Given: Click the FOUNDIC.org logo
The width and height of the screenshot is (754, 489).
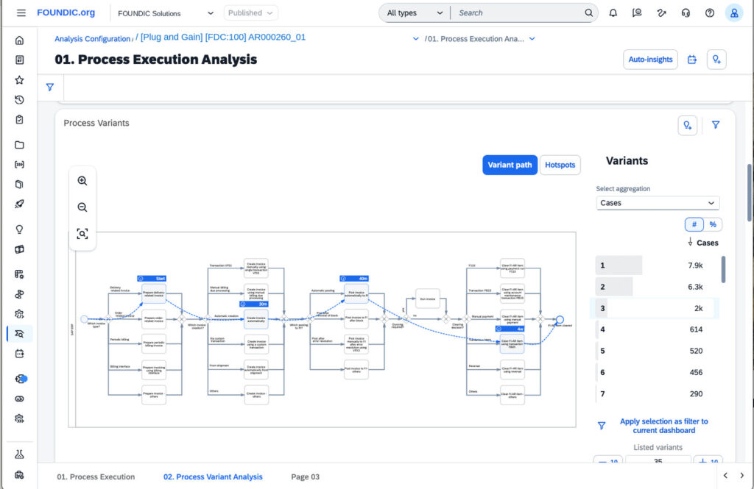Looking at the screenshot, I should pos(66,13).
